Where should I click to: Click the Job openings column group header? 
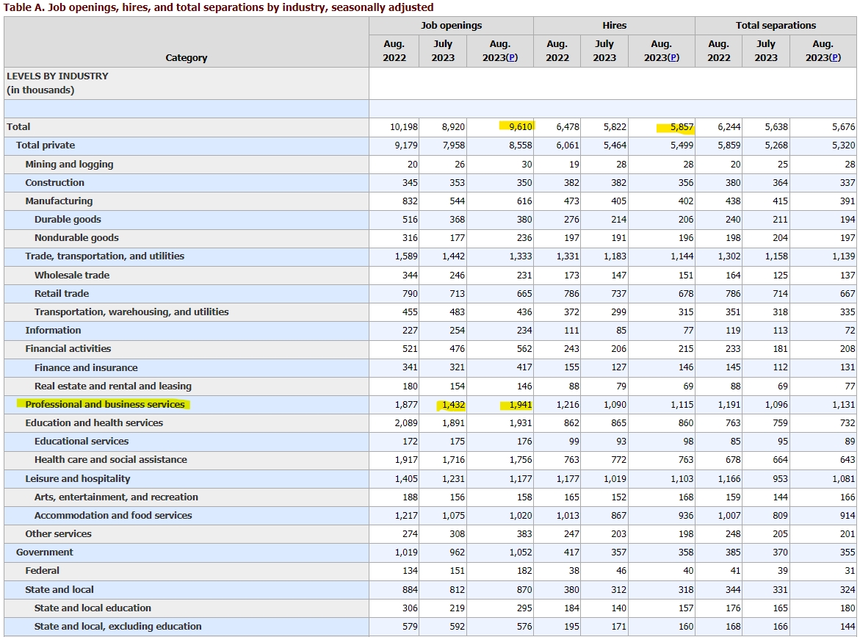(x=451, y=25)
